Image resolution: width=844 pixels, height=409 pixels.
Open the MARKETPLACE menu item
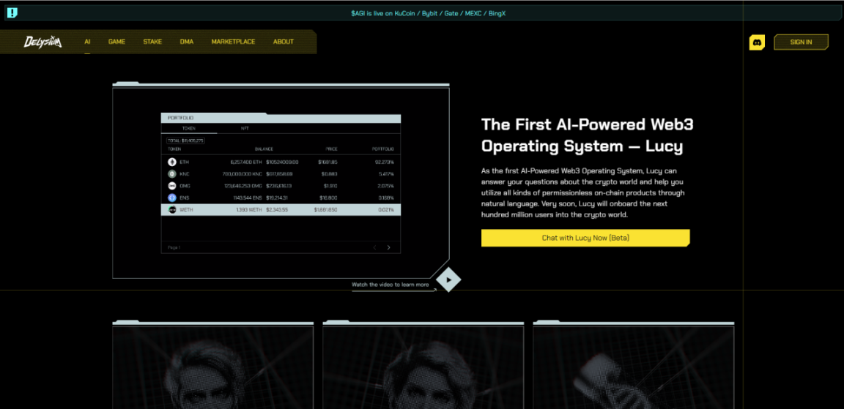233,42
